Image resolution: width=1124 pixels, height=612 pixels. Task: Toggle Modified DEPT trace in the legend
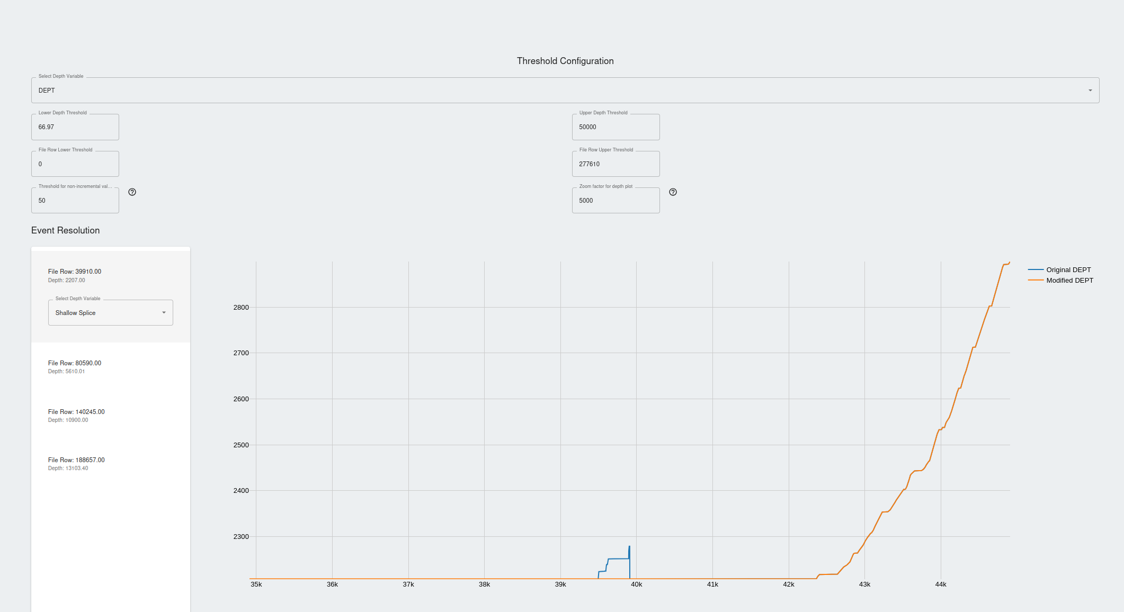pyautogui.click(x=1069, y=281)
